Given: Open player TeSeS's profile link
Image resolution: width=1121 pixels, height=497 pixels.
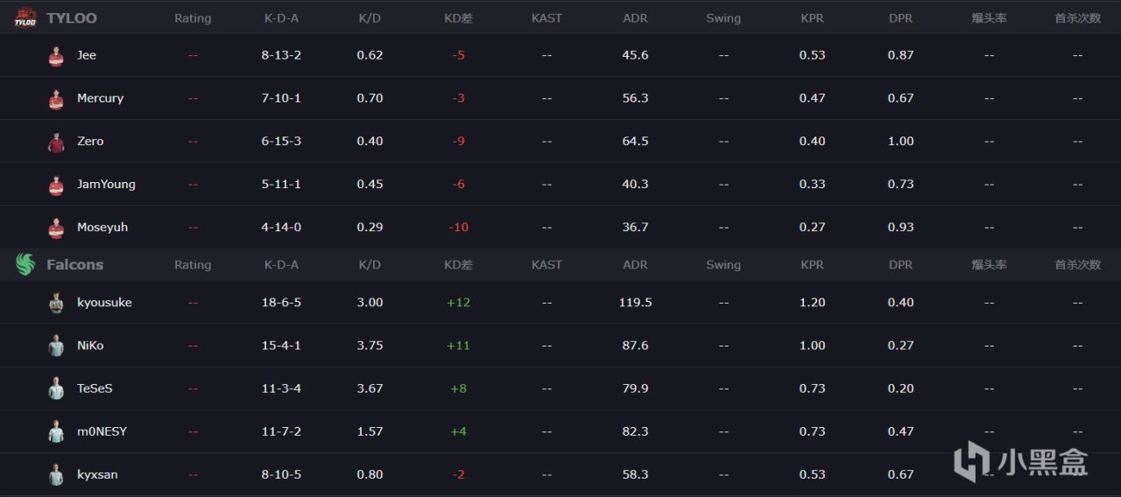Looking at the screenshot, I should pyautogui.click(x=95, y=388).
